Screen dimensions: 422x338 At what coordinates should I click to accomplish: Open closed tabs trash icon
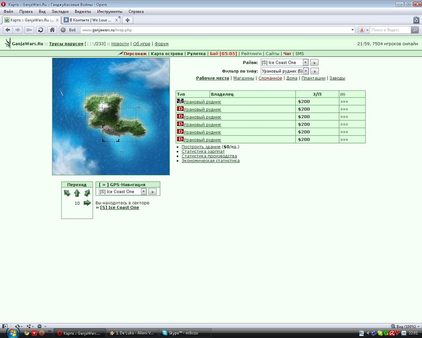tap(416, 20)
